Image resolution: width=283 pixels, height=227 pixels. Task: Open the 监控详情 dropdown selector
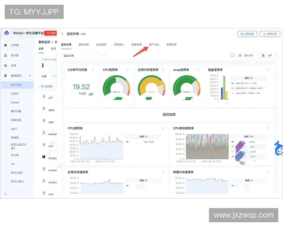pyautogui.click(x=85, y=55)
